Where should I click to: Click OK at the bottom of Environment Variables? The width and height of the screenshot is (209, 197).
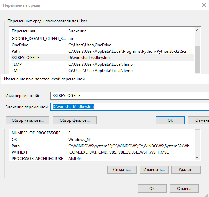152,189
